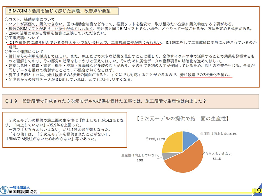Select underlined ICTを積極的に取り組んでいる会社 sentence
This screenshot has height=196, width=262.
click(84, 43)
